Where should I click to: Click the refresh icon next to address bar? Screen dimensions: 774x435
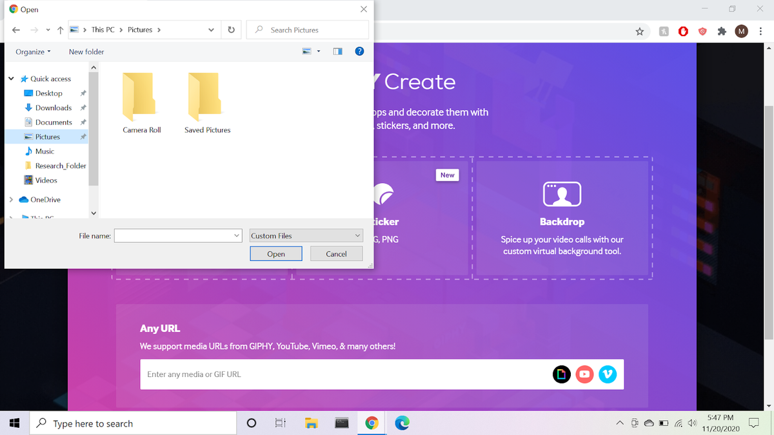coord(231,29)
